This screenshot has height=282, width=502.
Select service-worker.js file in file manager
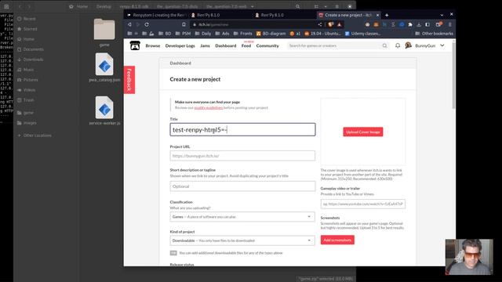[x=104, y=110]
